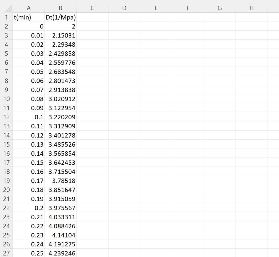Click the cell containing value 0 below t(min)
Viewport: 279px width, 257px height.
tap(28, 26)
